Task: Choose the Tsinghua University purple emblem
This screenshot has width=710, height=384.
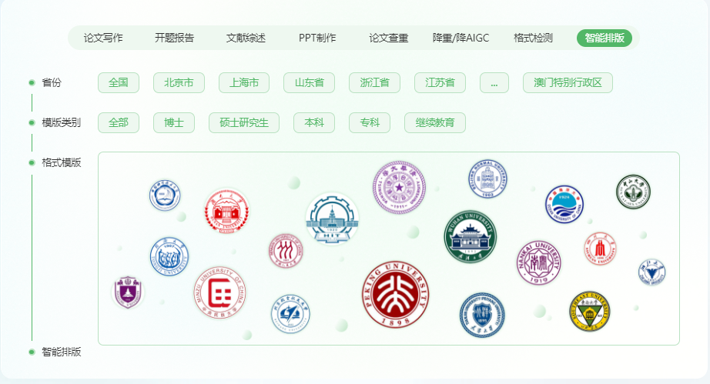Action: coord(399,187)
